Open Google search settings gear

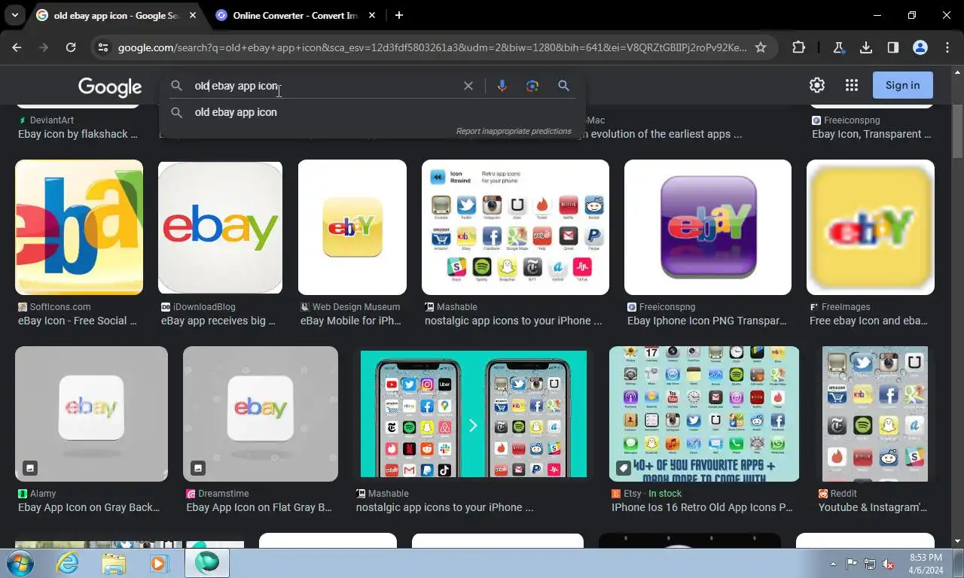817,85
